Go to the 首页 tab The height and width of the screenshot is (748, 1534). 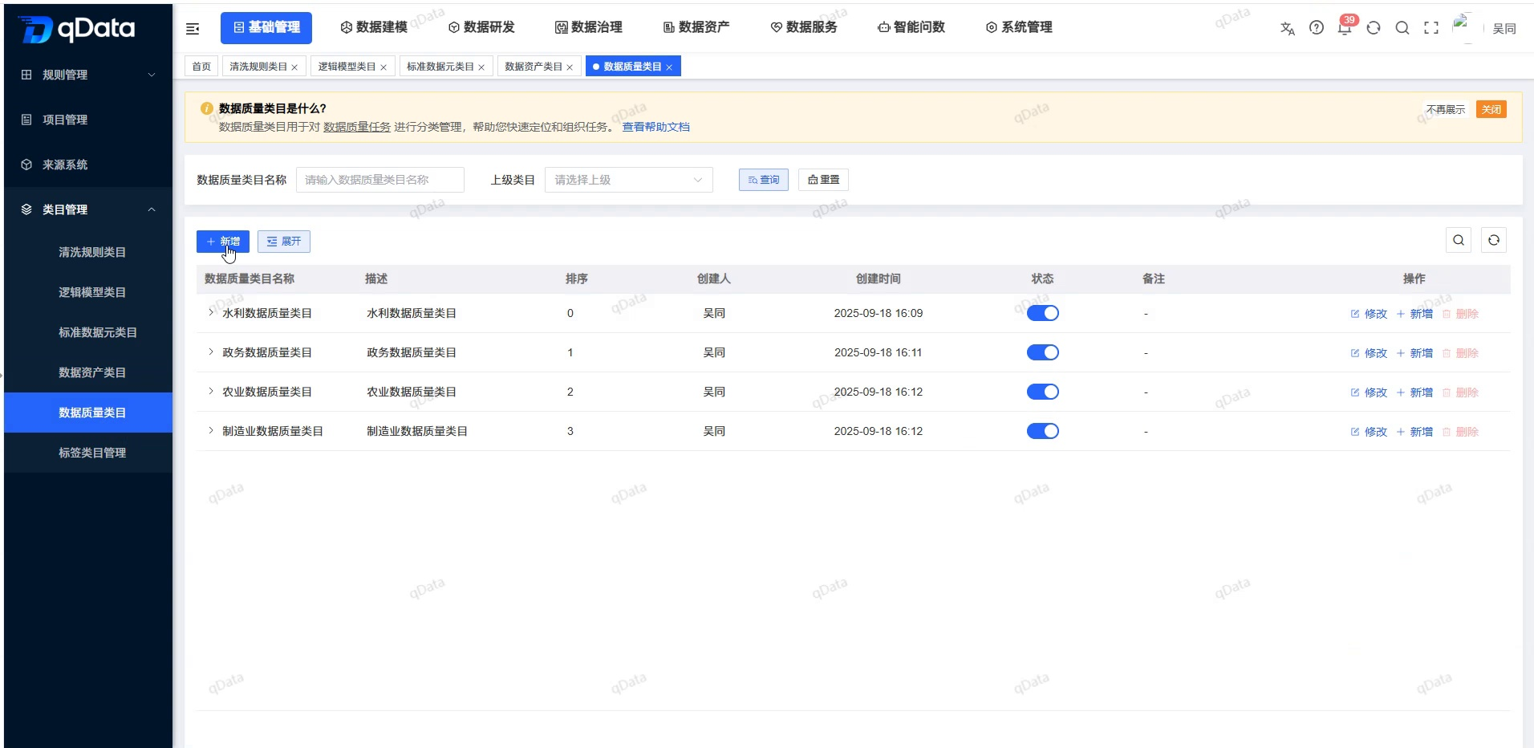[x=201, y=67]
